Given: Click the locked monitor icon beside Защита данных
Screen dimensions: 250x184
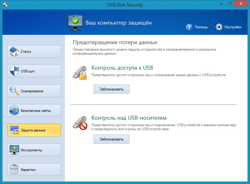Looking at the screenshot, I should pyautogui.click(x=14, y=130).
